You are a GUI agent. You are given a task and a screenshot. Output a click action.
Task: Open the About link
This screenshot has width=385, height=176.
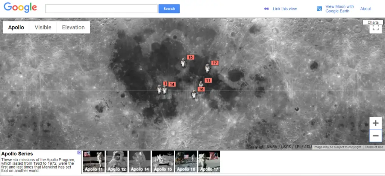click(x=365, y=9)
